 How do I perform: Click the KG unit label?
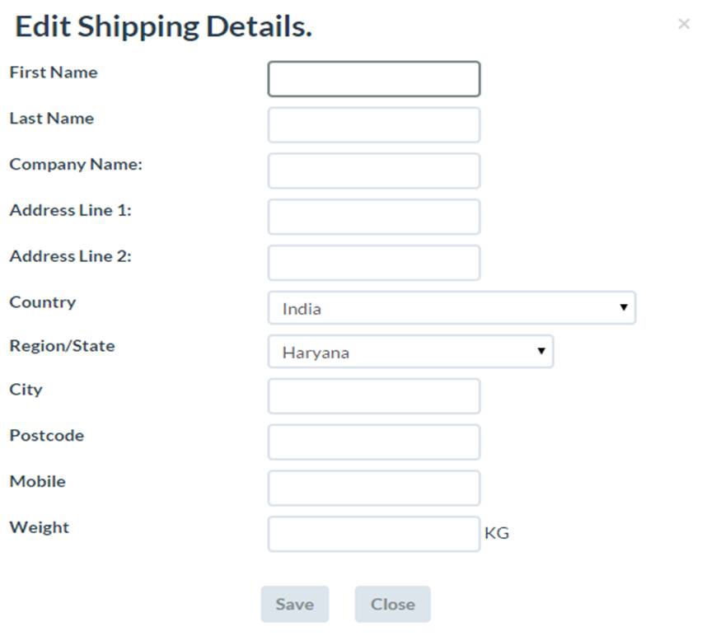[497, 533]
